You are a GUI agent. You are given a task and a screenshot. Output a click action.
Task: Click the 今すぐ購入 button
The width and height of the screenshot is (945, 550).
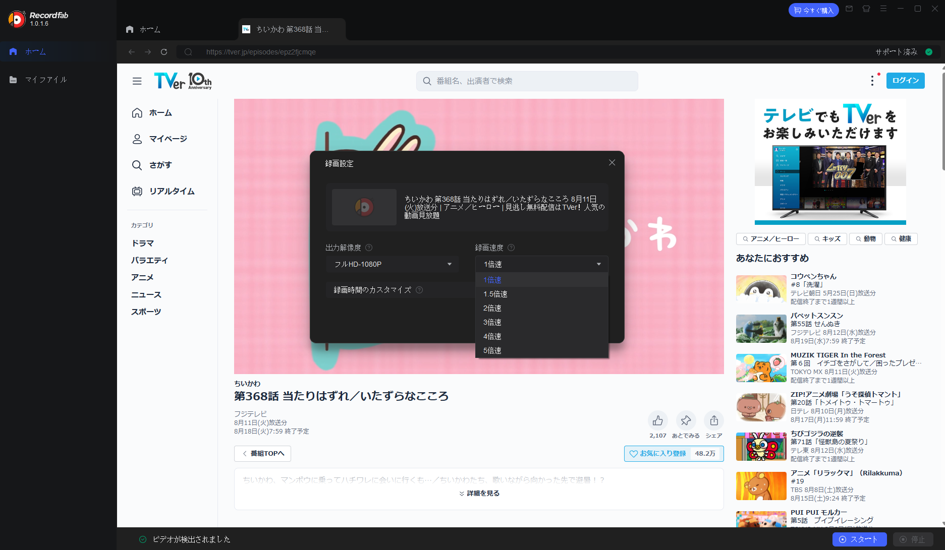813,10
